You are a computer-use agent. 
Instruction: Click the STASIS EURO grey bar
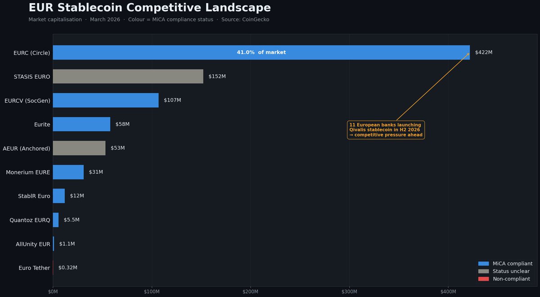coord(128,76)
